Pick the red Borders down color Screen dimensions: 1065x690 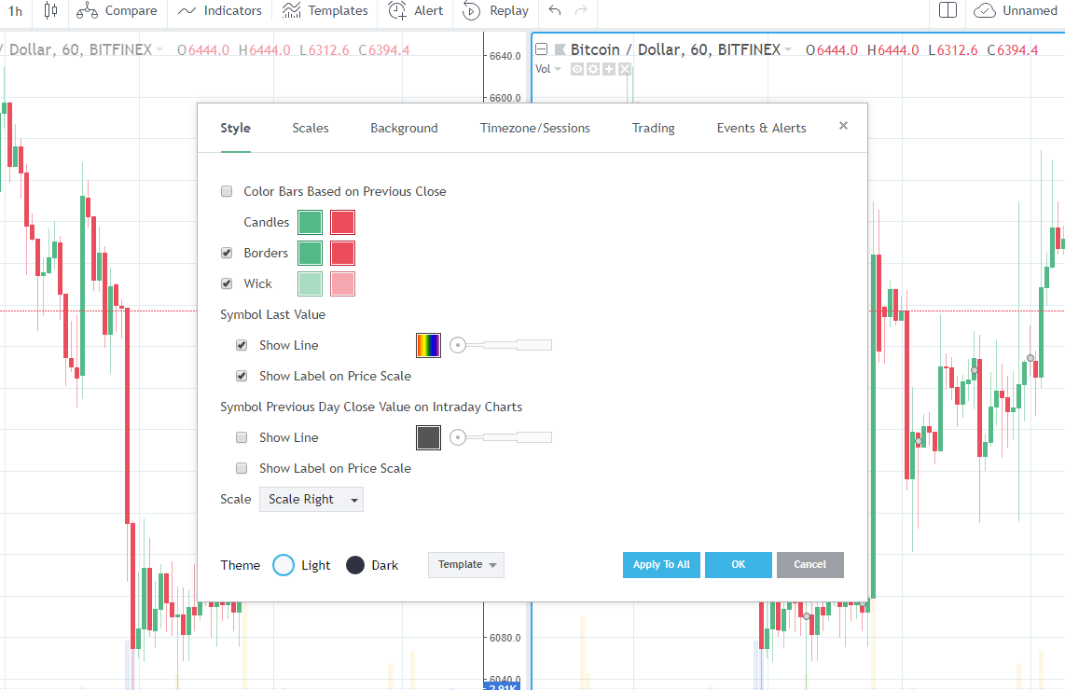click(x=342, y=254)
